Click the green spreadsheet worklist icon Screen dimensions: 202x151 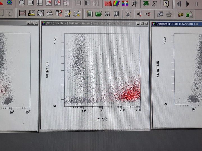click(90, 14)
